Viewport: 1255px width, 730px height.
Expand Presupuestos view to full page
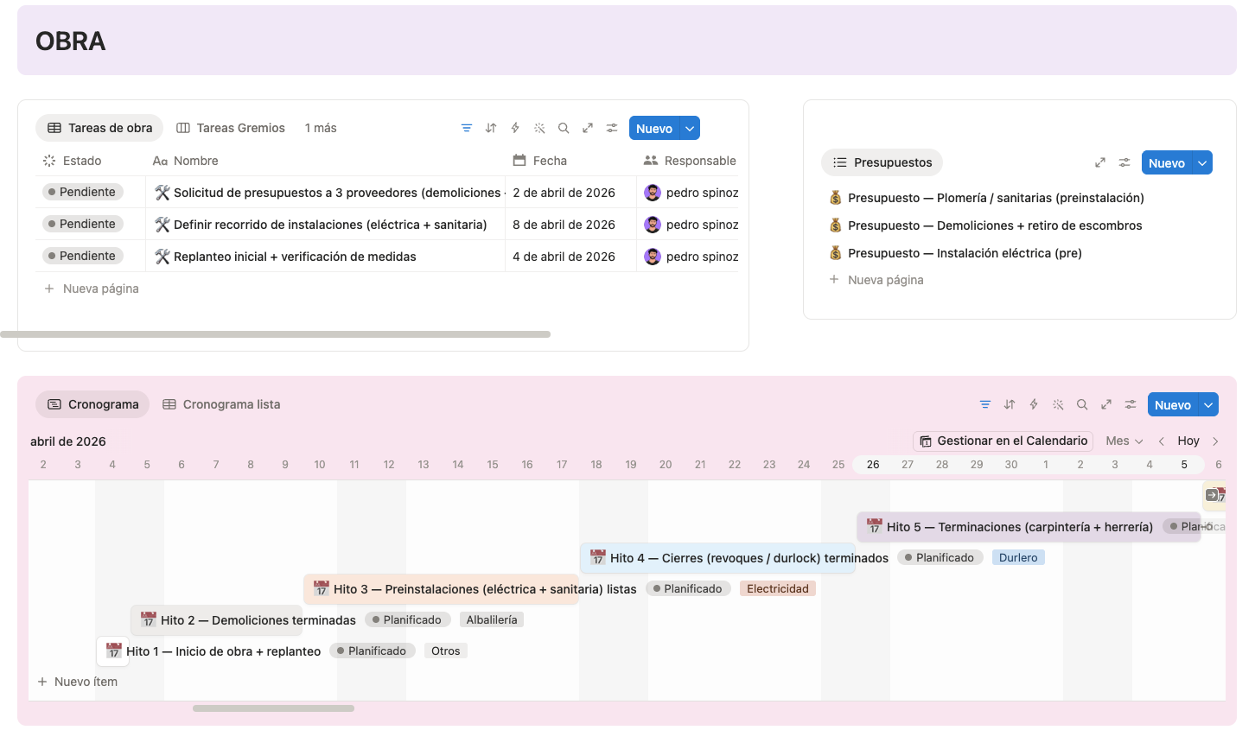point(1100,162)
